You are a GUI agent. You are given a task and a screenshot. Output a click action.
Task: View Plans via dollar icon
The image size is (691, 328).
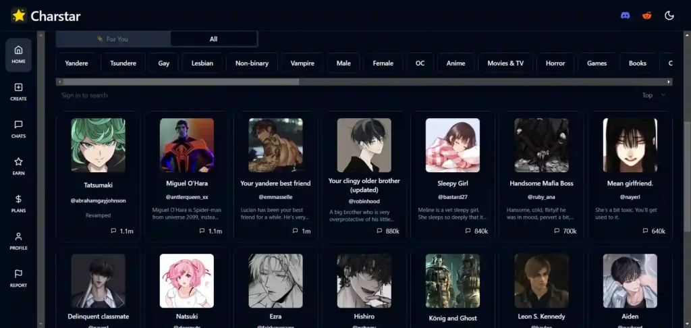(x=18, y=203)
